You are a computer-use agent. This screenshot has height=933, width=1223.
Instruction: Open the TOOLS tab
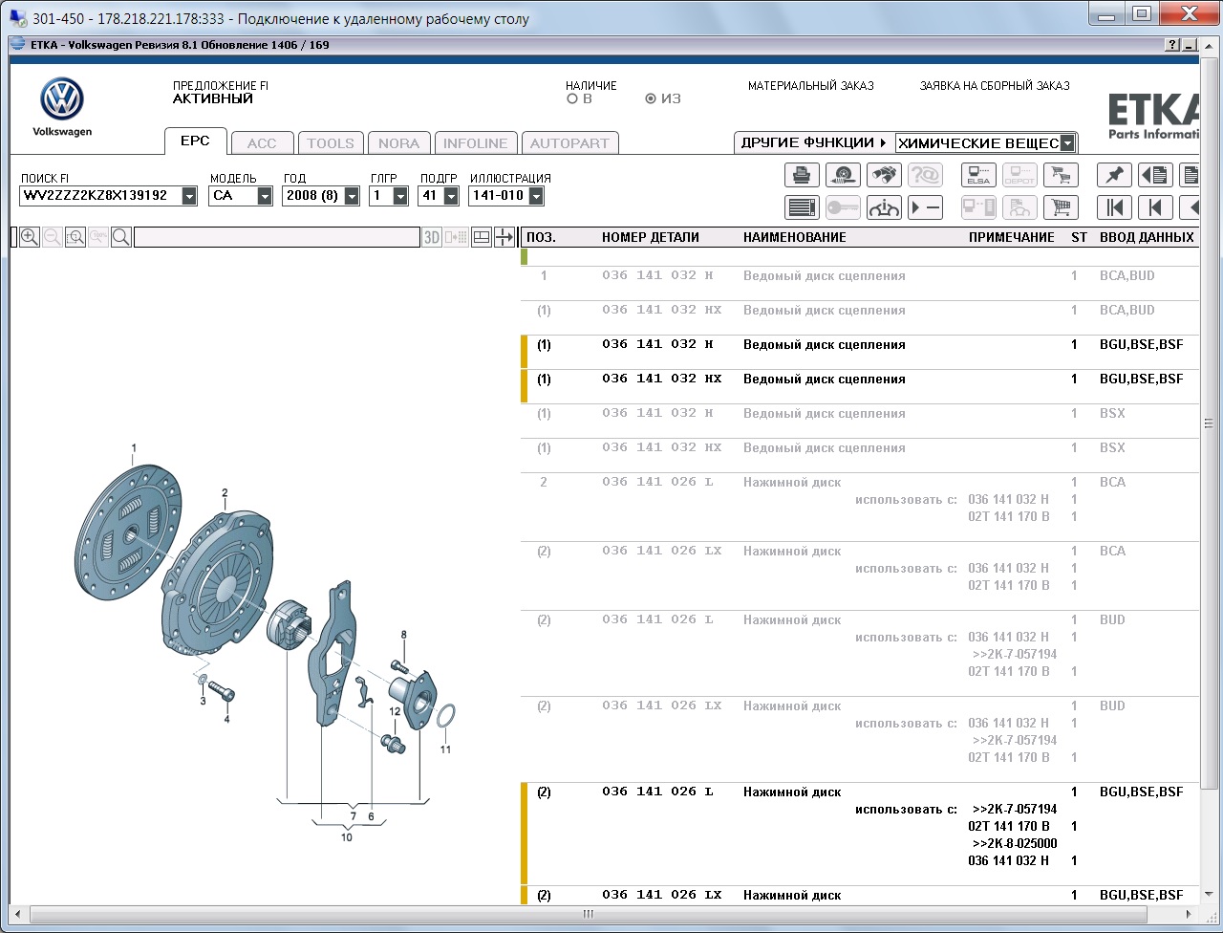[x=331, y=143]
